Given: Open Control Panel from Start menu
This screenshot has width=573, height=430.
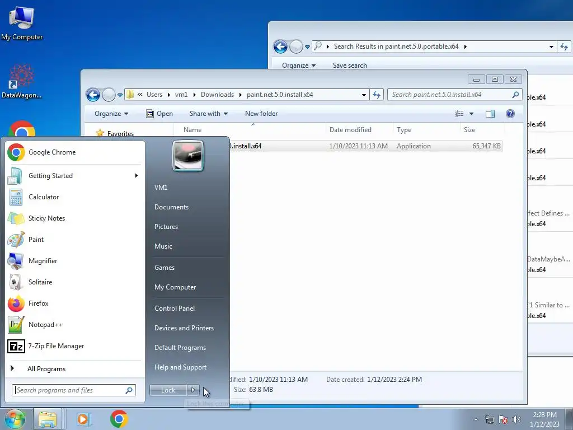Looking at the screenshot, I should click(x=175, y=309).
